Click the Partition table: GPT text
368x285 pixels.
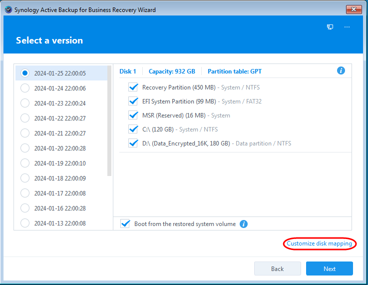point(235,71)
